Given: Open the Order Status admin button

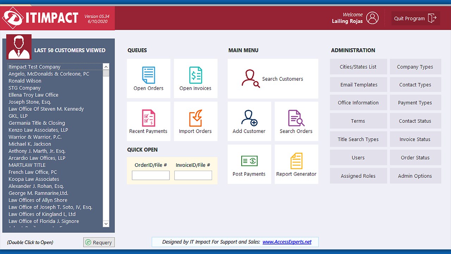Looking at the screenshot, I should (x=415, y=158).
